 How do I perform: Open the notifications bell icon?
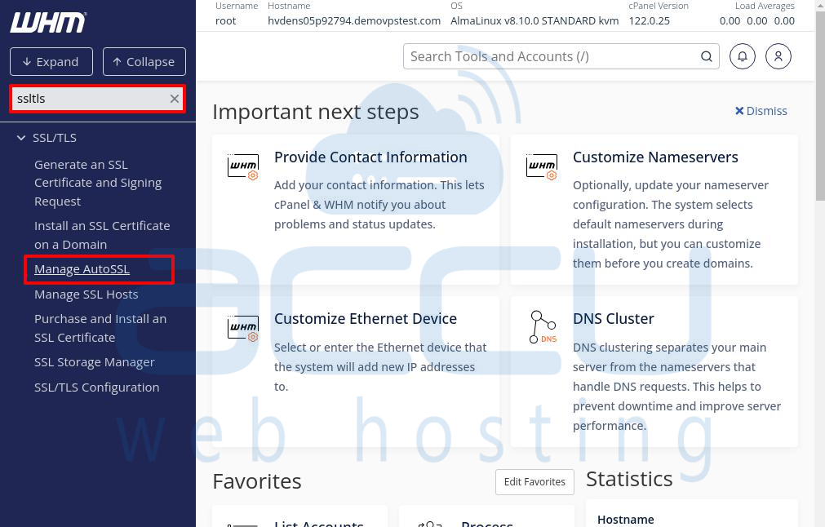742,56
